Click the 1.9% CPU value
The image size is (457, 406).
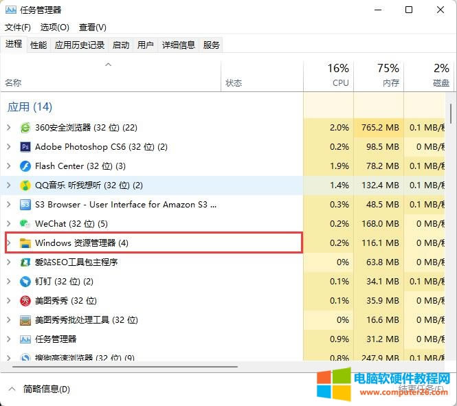pos(339,166)
